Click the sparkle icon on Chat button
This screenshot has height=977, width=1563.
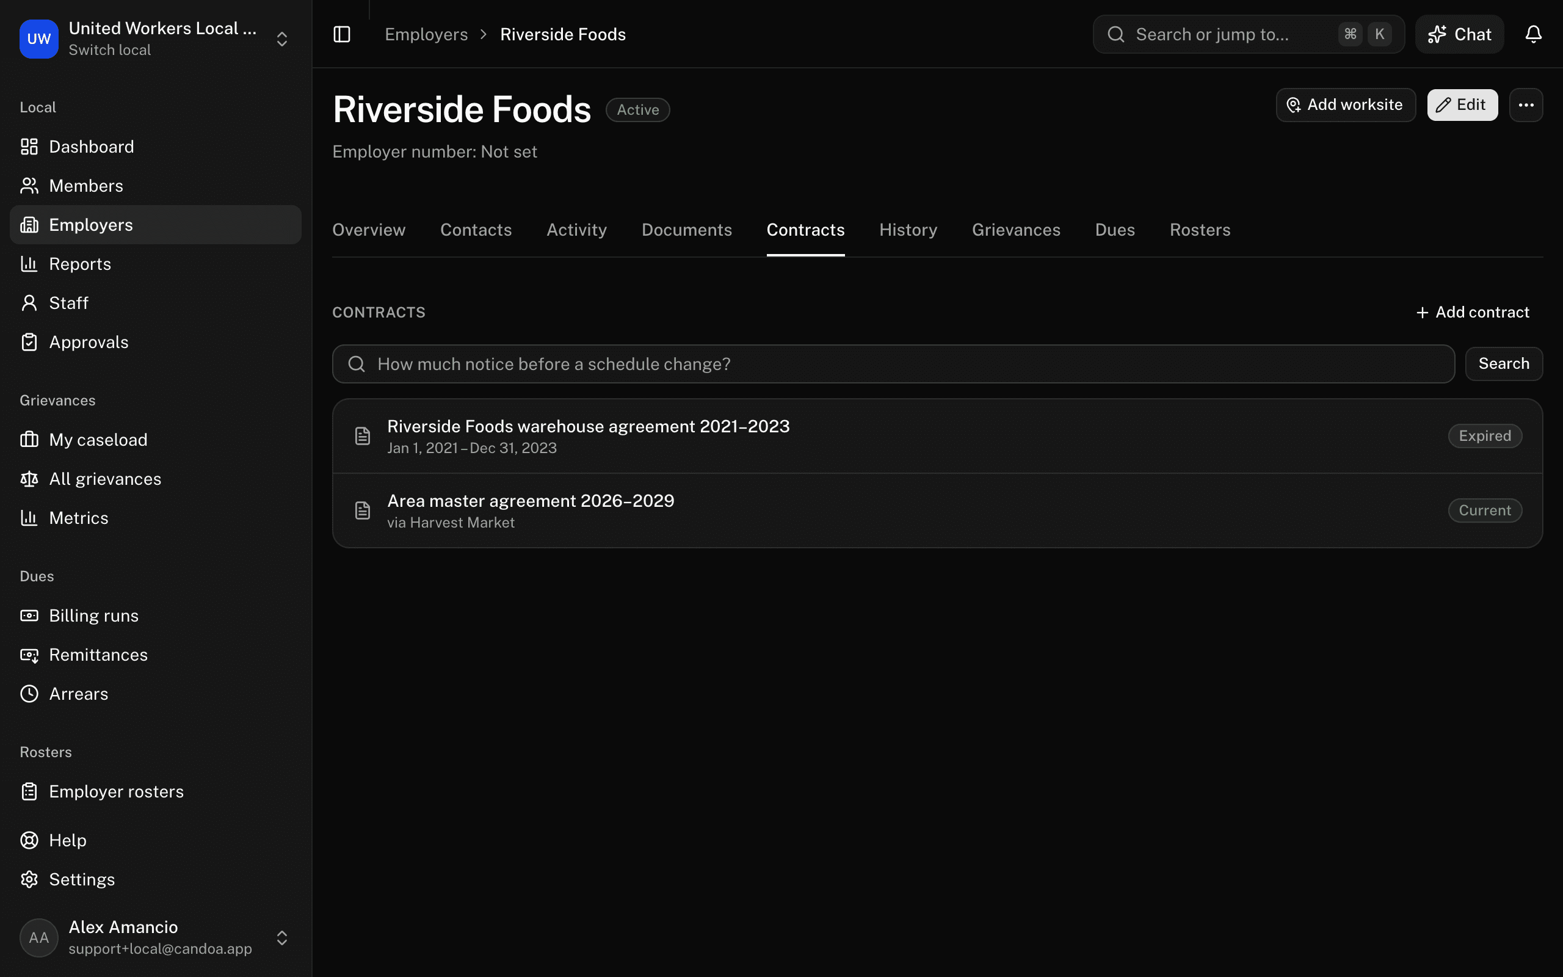point(1437,34)
